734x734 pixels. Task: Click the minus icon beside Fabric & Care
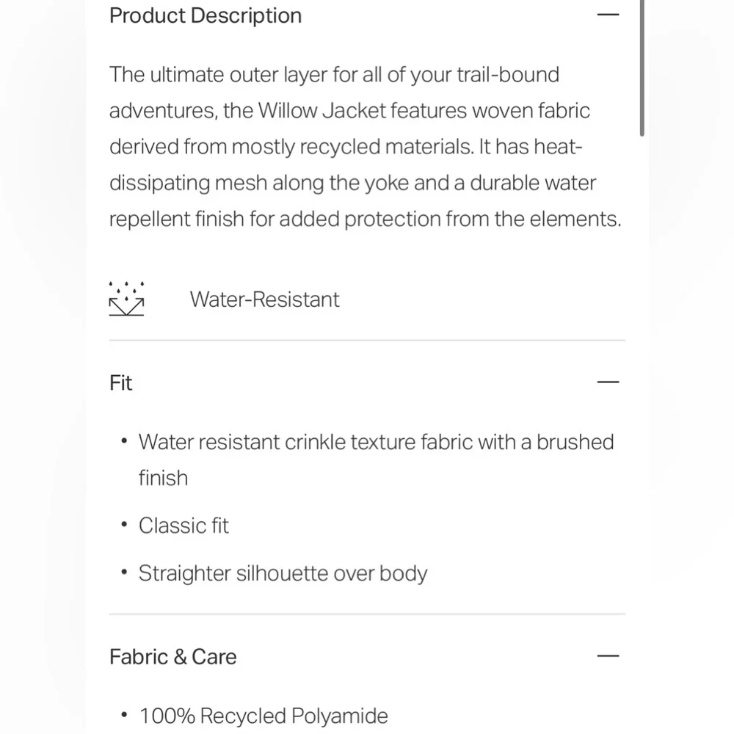point(608,656)
